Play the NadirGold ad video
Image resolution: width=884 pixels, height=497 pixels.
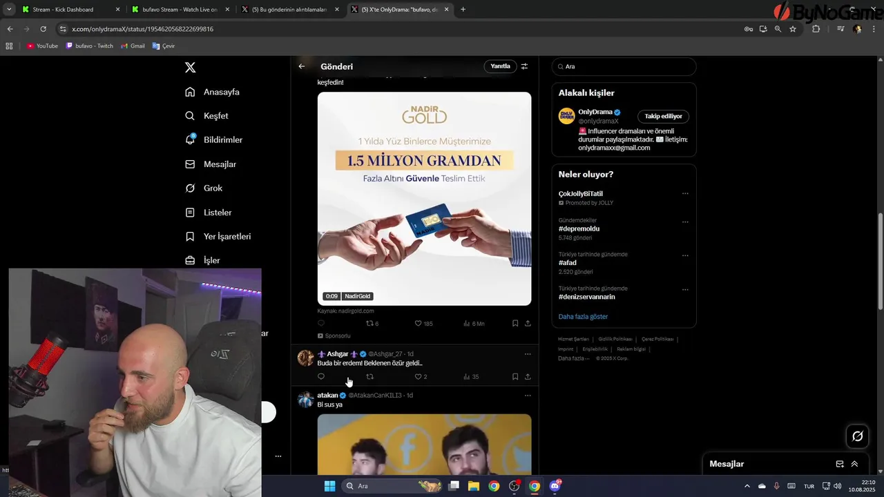[x=424, y=199]
